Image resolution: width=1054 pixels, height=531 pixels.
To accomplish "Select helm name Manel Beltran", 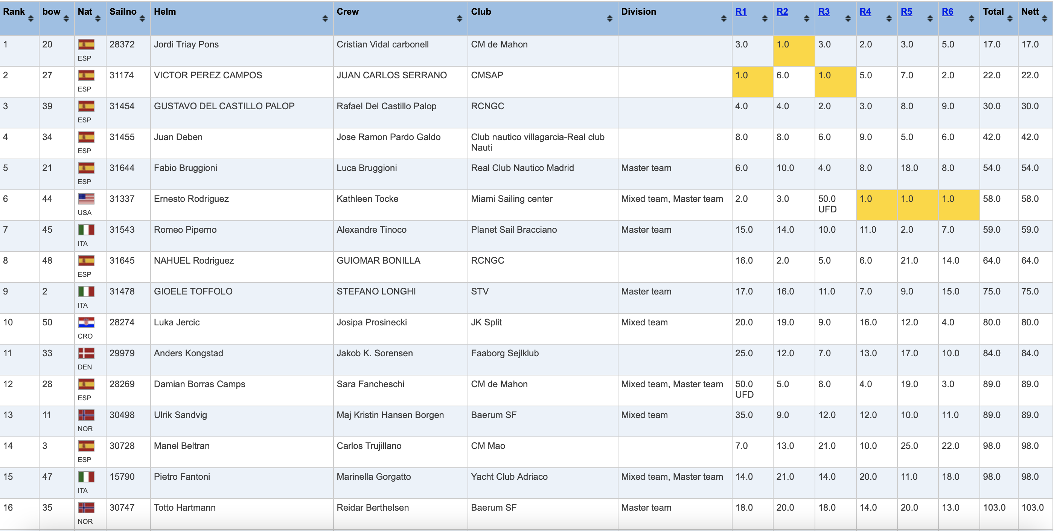I will 182,446.
